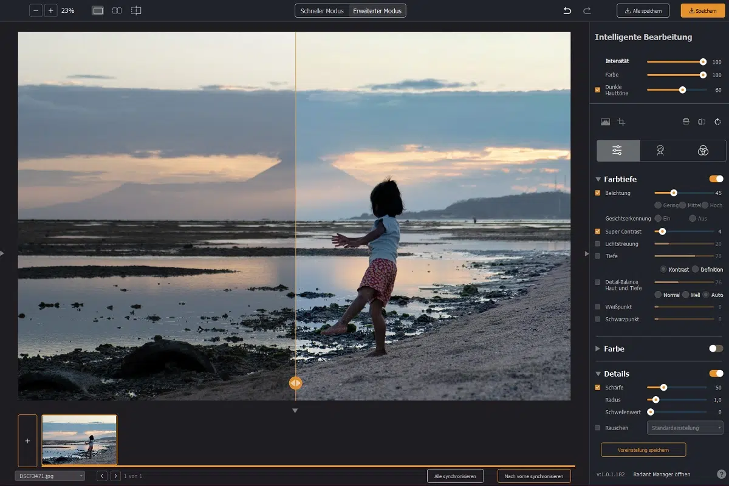The image size is (729, 486).
Task: Open the Rauschen Standardeinstellung dropdown
Action: point(685,428)
